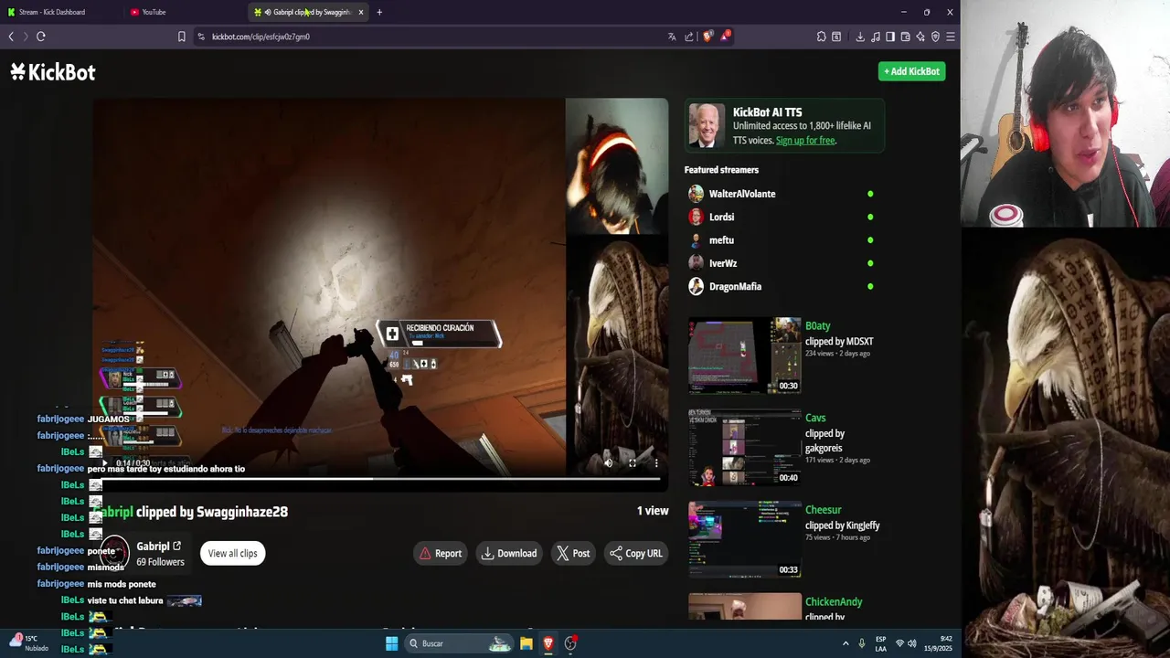Enter fullscreen on the video player

pyautogui.click(x=632, y=463)
